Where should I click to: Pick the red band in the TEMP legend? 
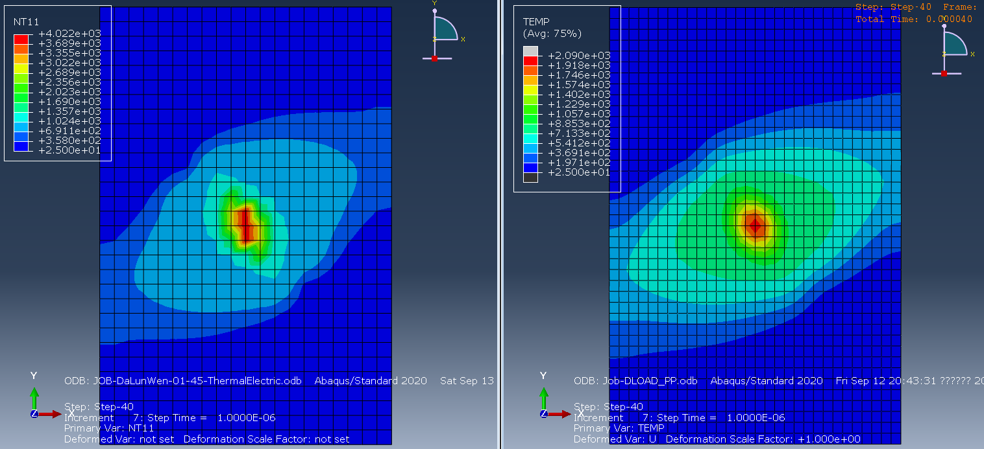(531, 60)
